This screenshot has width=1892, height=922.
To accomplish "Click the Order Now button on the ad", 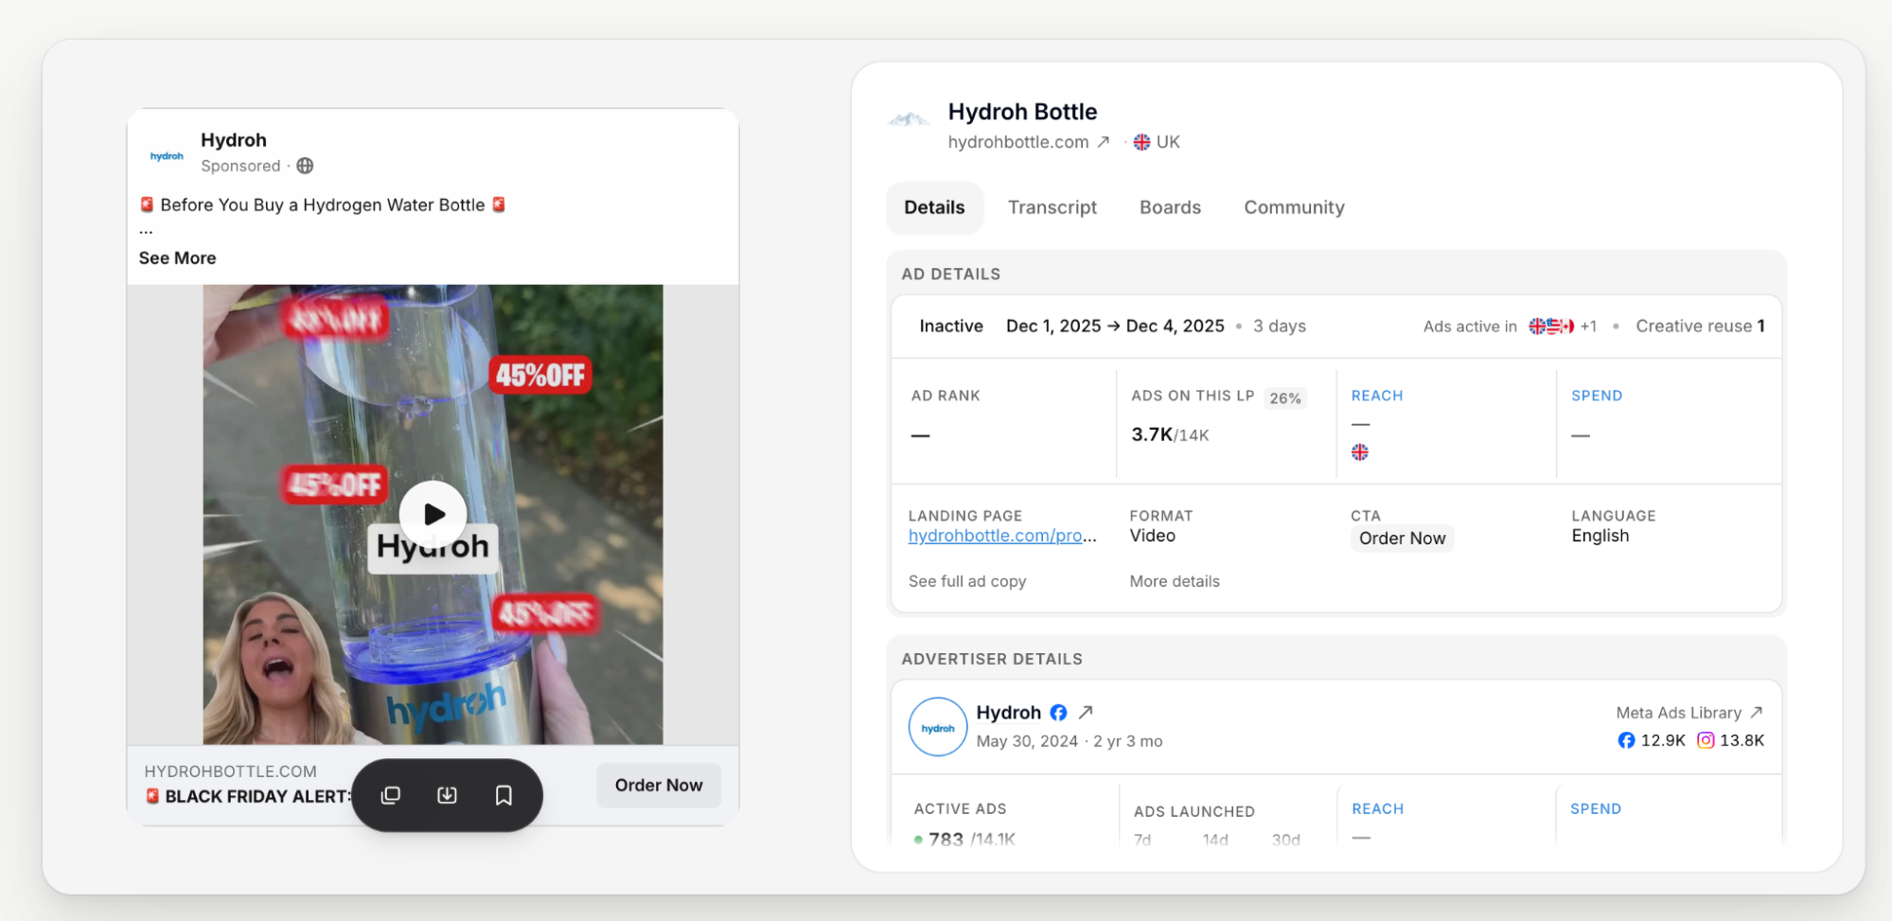I will (x=659, y=785).
